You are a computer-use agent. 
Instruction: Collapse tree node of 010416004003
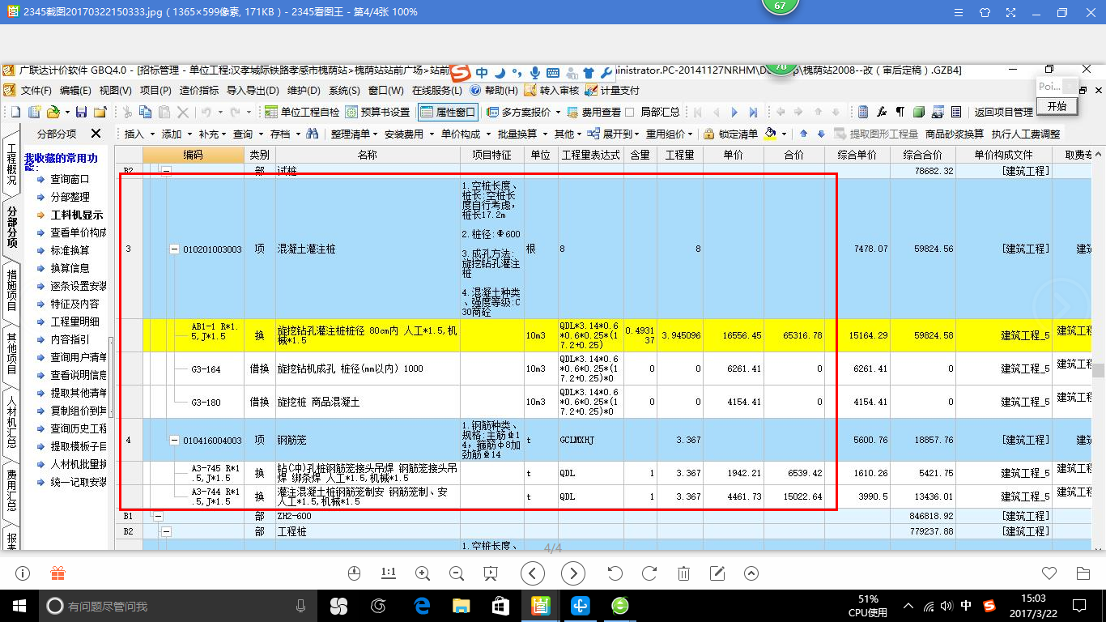tap(174, 440)
